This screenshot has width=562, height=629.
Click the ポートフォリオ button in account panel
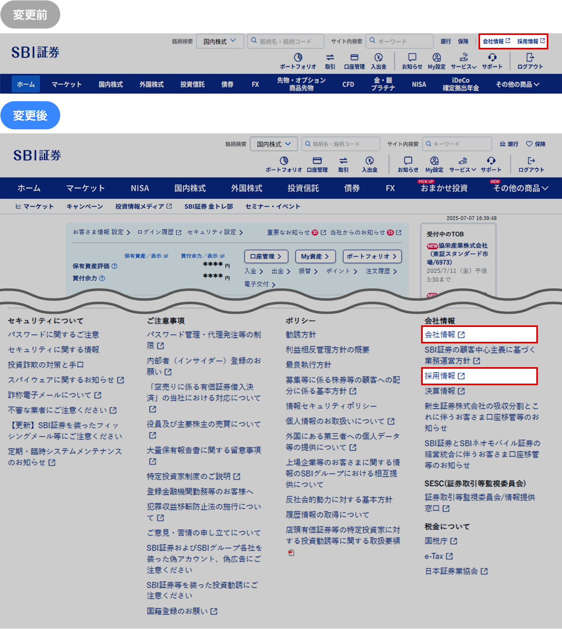(x=372, y=256)
